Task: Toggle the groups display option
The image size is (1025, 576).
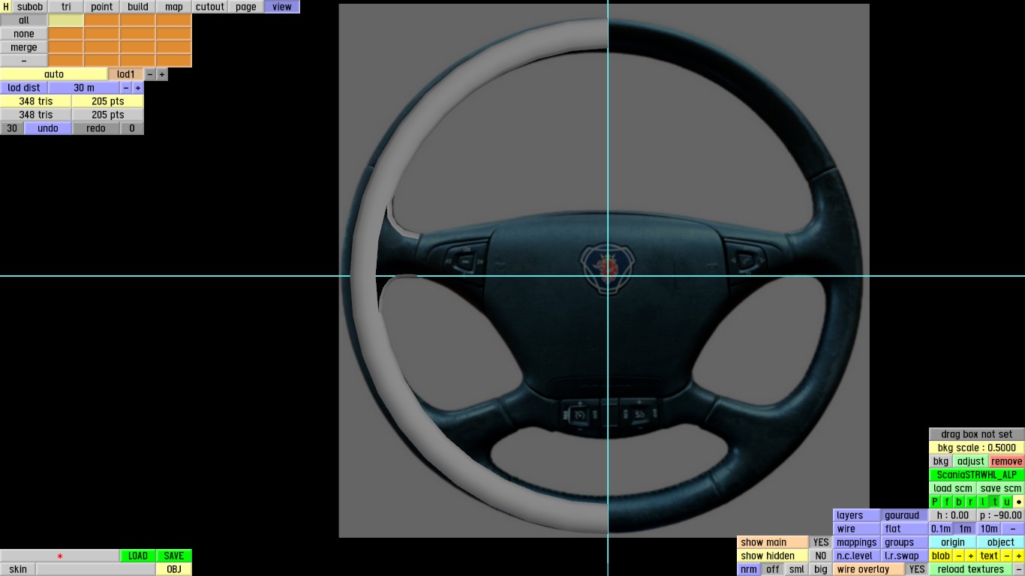Action: click(905, 542)
